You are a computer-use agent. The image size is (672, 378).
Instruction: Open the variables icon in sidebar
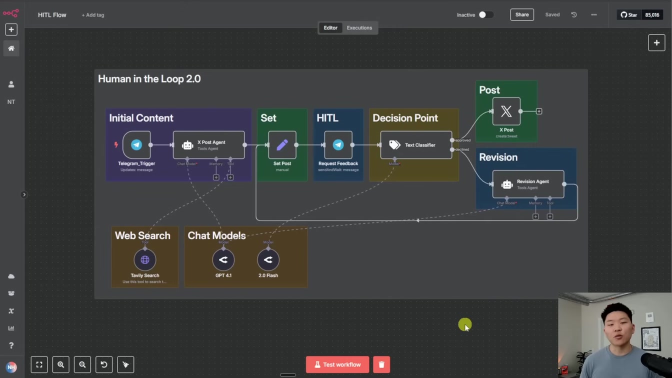coord(11,311)
